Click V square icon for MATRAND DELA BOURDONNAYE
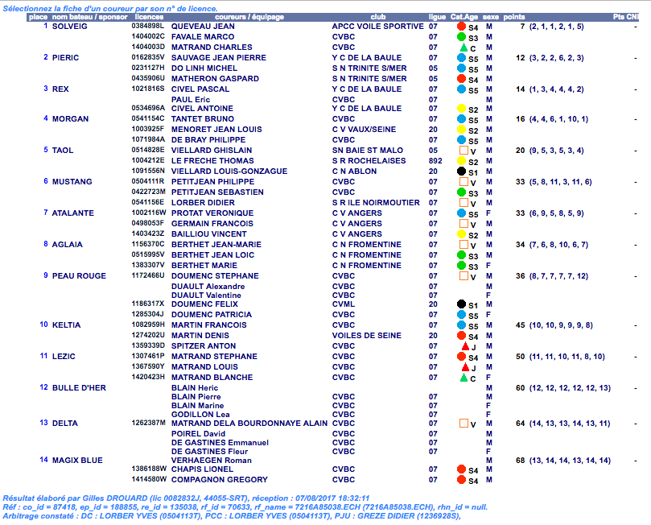The width and height of the screenshot is (651, 525). (x=463, y=424)
